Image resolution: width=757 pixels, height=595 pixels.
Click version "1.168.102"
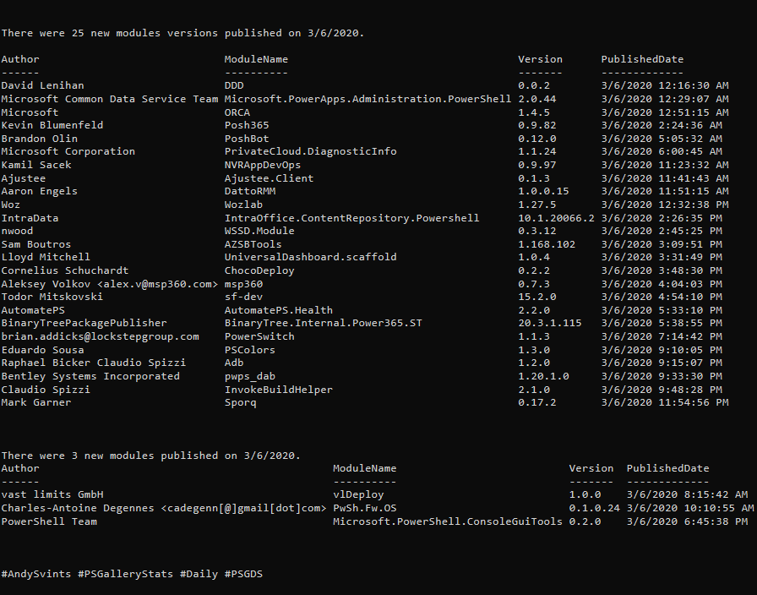pyautogui.click(x=547, y=244)
